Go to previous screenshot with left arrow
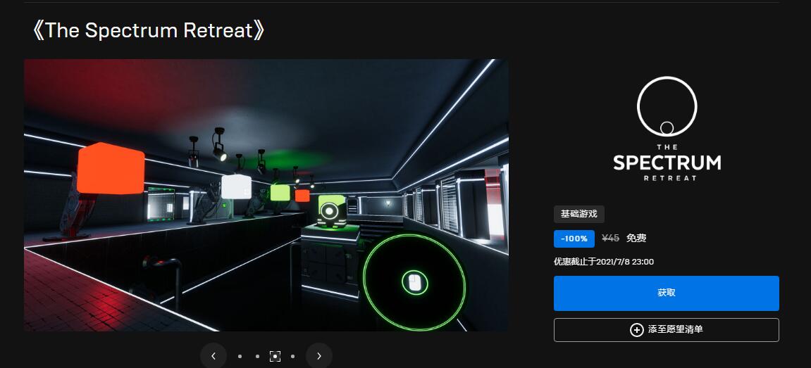811x368 pixels. (213, 355)
